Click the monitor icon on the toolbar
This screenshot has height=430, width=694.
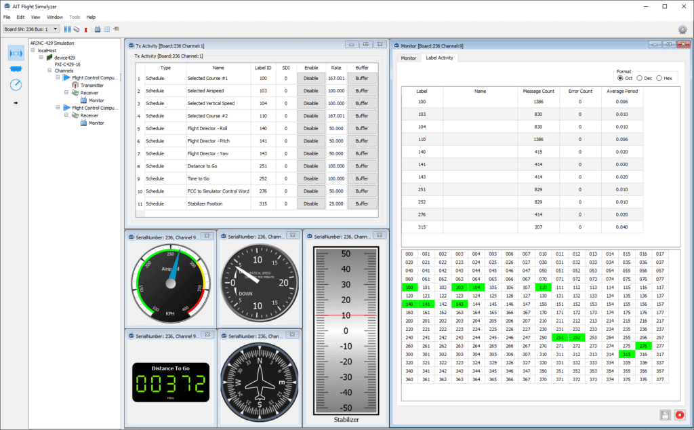point(98,29)
